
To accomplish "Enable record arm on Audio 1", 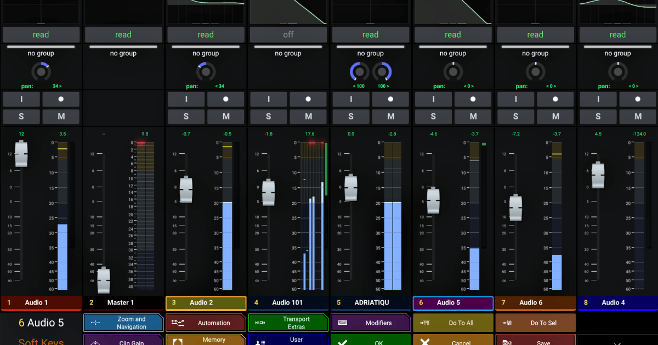I will [x=61, y=99].
